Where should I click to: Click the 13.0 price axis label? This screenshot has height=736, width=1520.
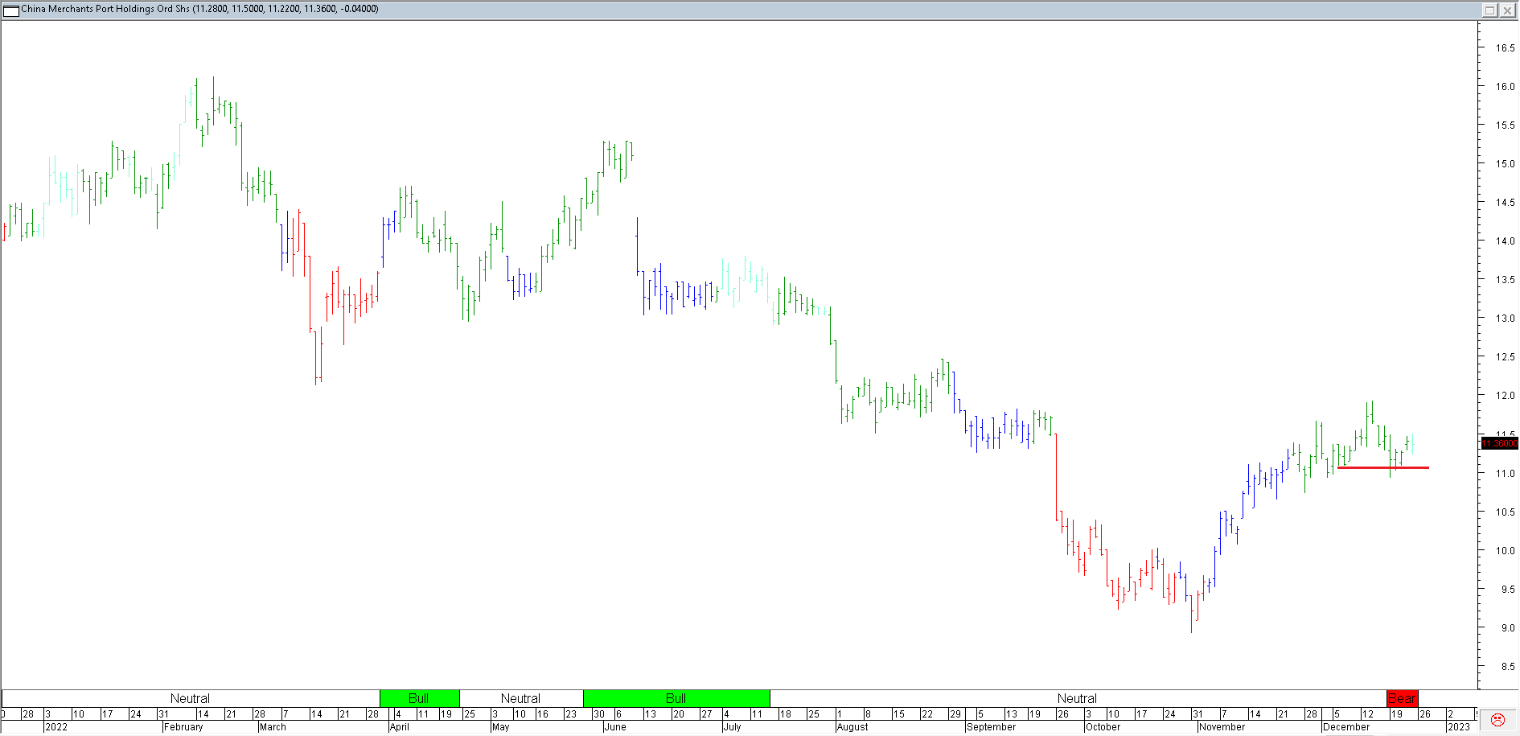coord(1505,319)
